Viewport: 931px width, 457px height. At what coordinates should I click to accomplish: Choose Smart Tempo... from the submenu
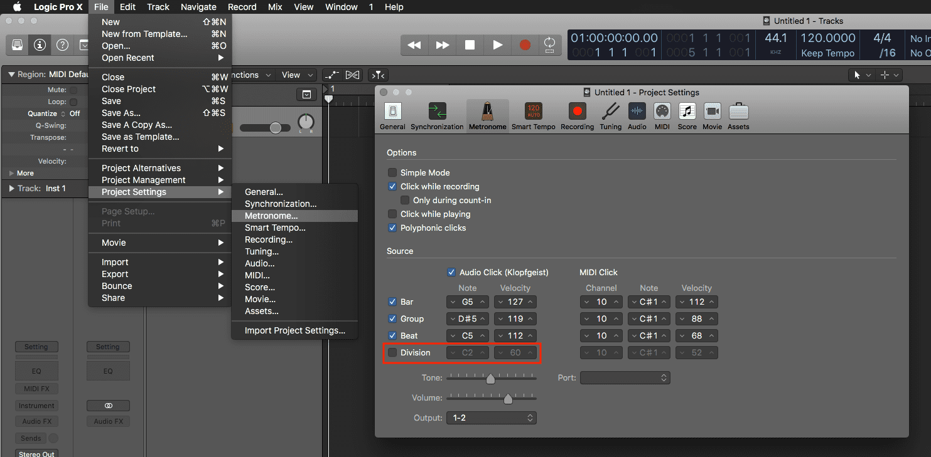click(294, 228)
